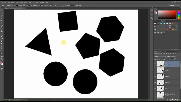Select the Zoom tool
The height and width of the screenshot is (102, 181).
[2, 59]
